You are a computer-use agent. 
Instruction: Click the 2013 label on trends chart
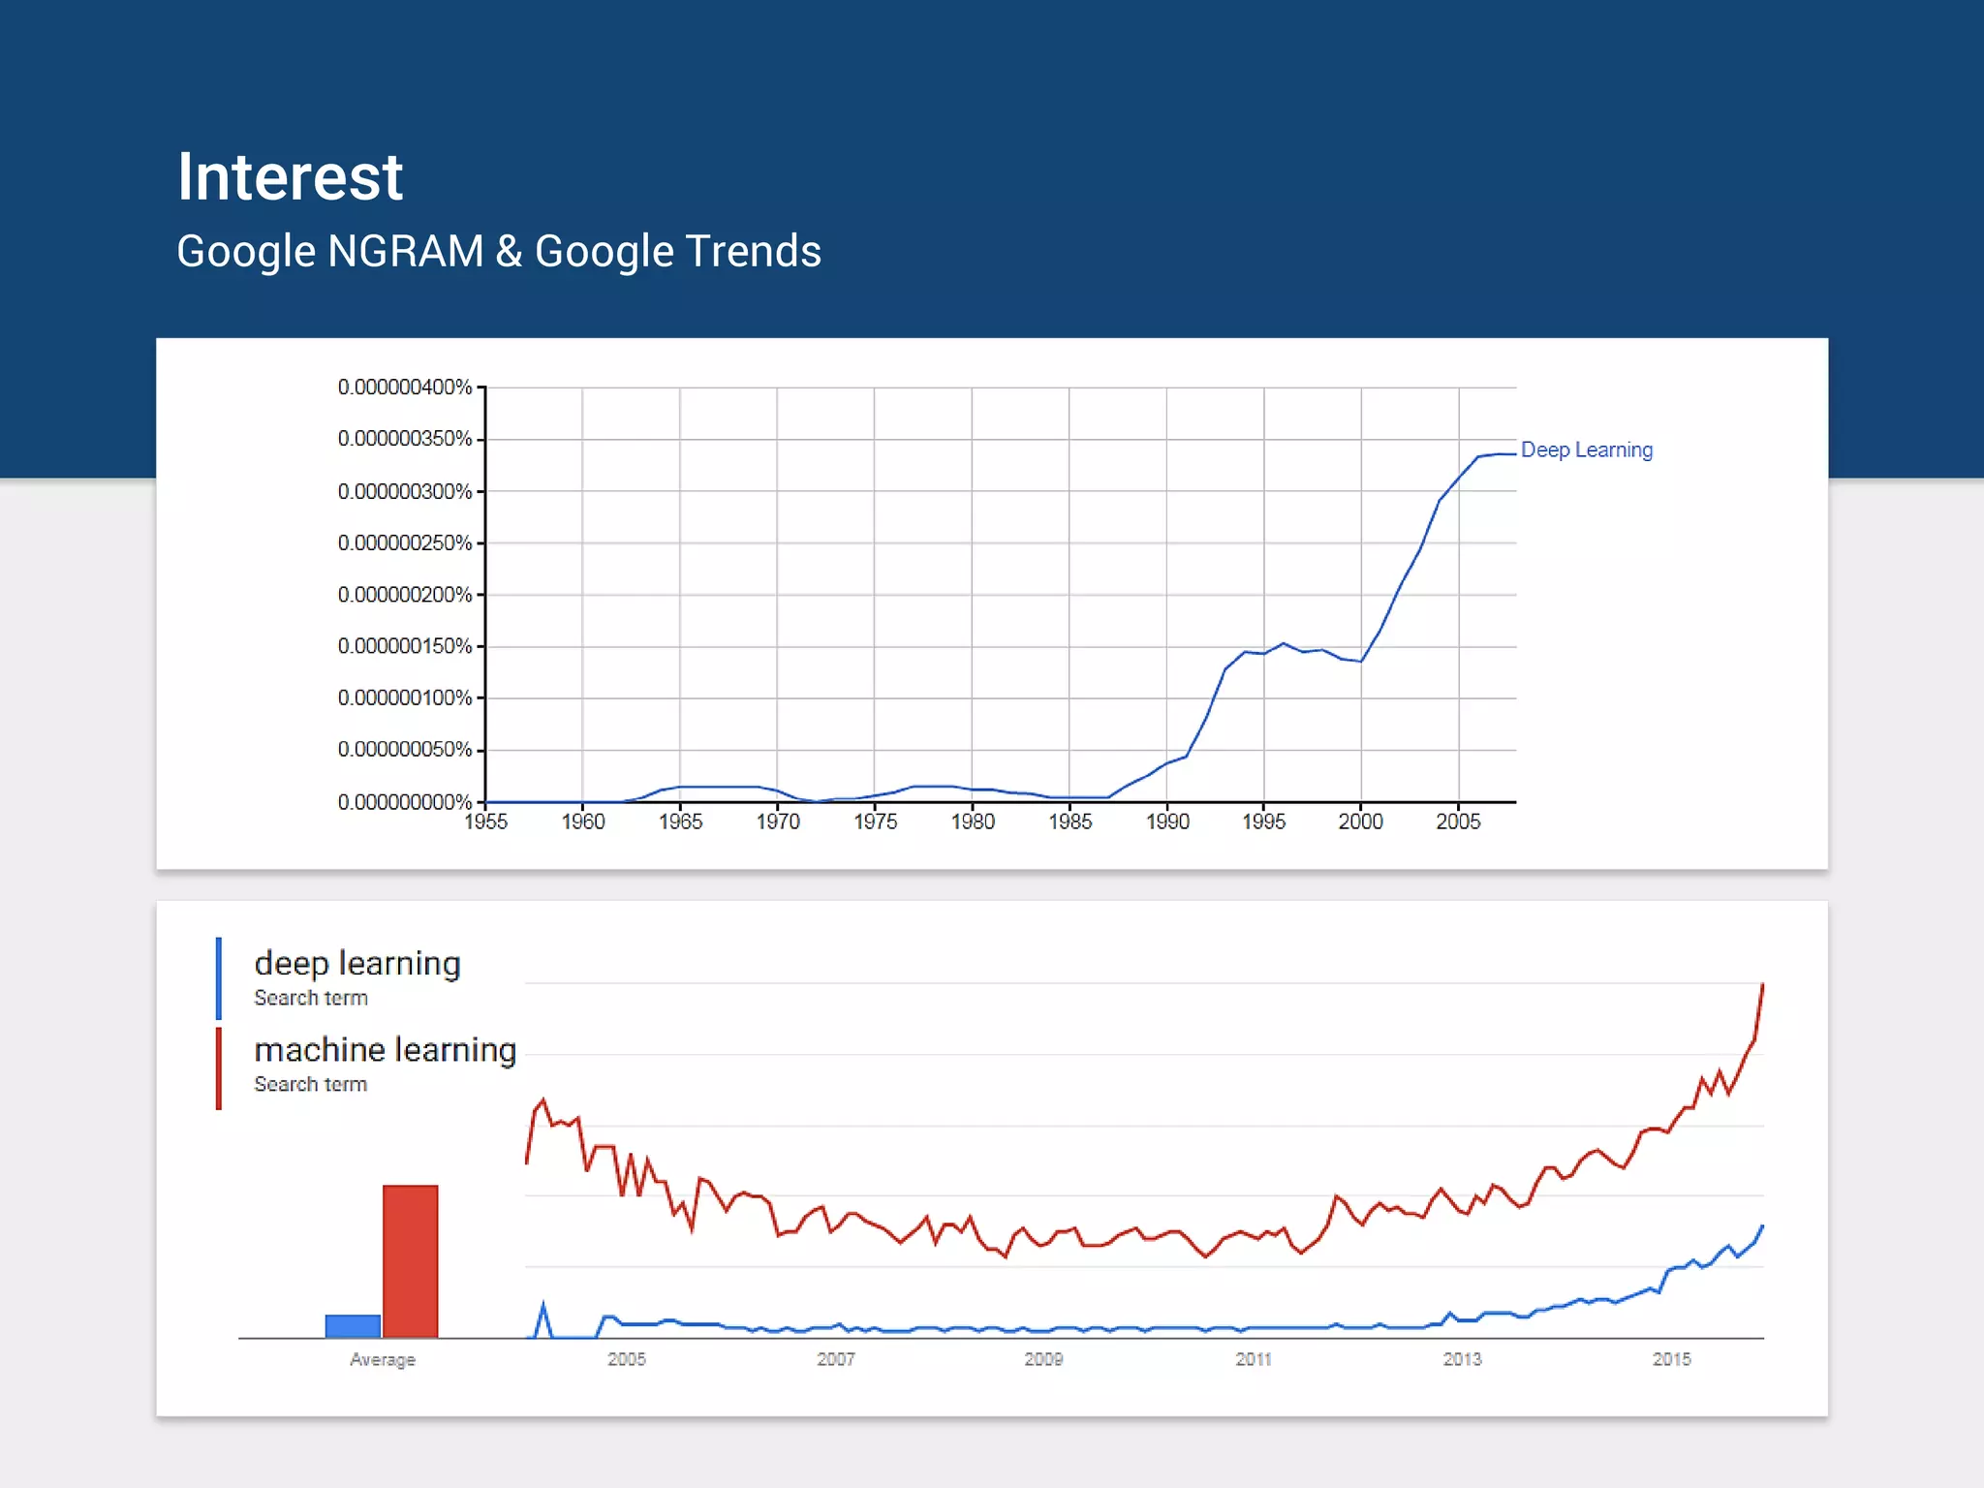(1462, 1360)
